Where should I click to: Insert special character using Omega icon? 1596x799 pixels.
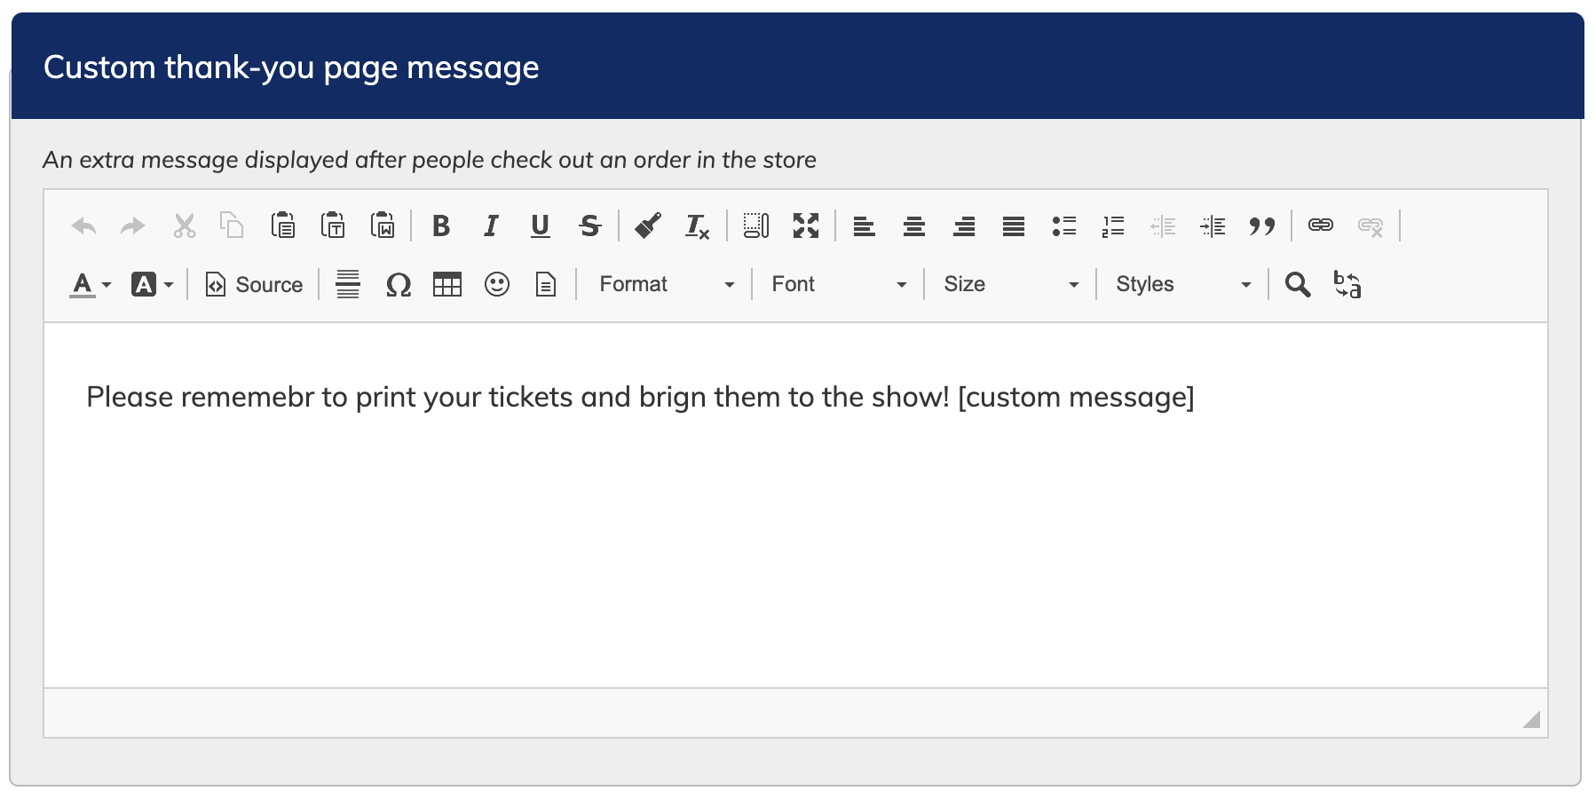(x=399, y=285)
